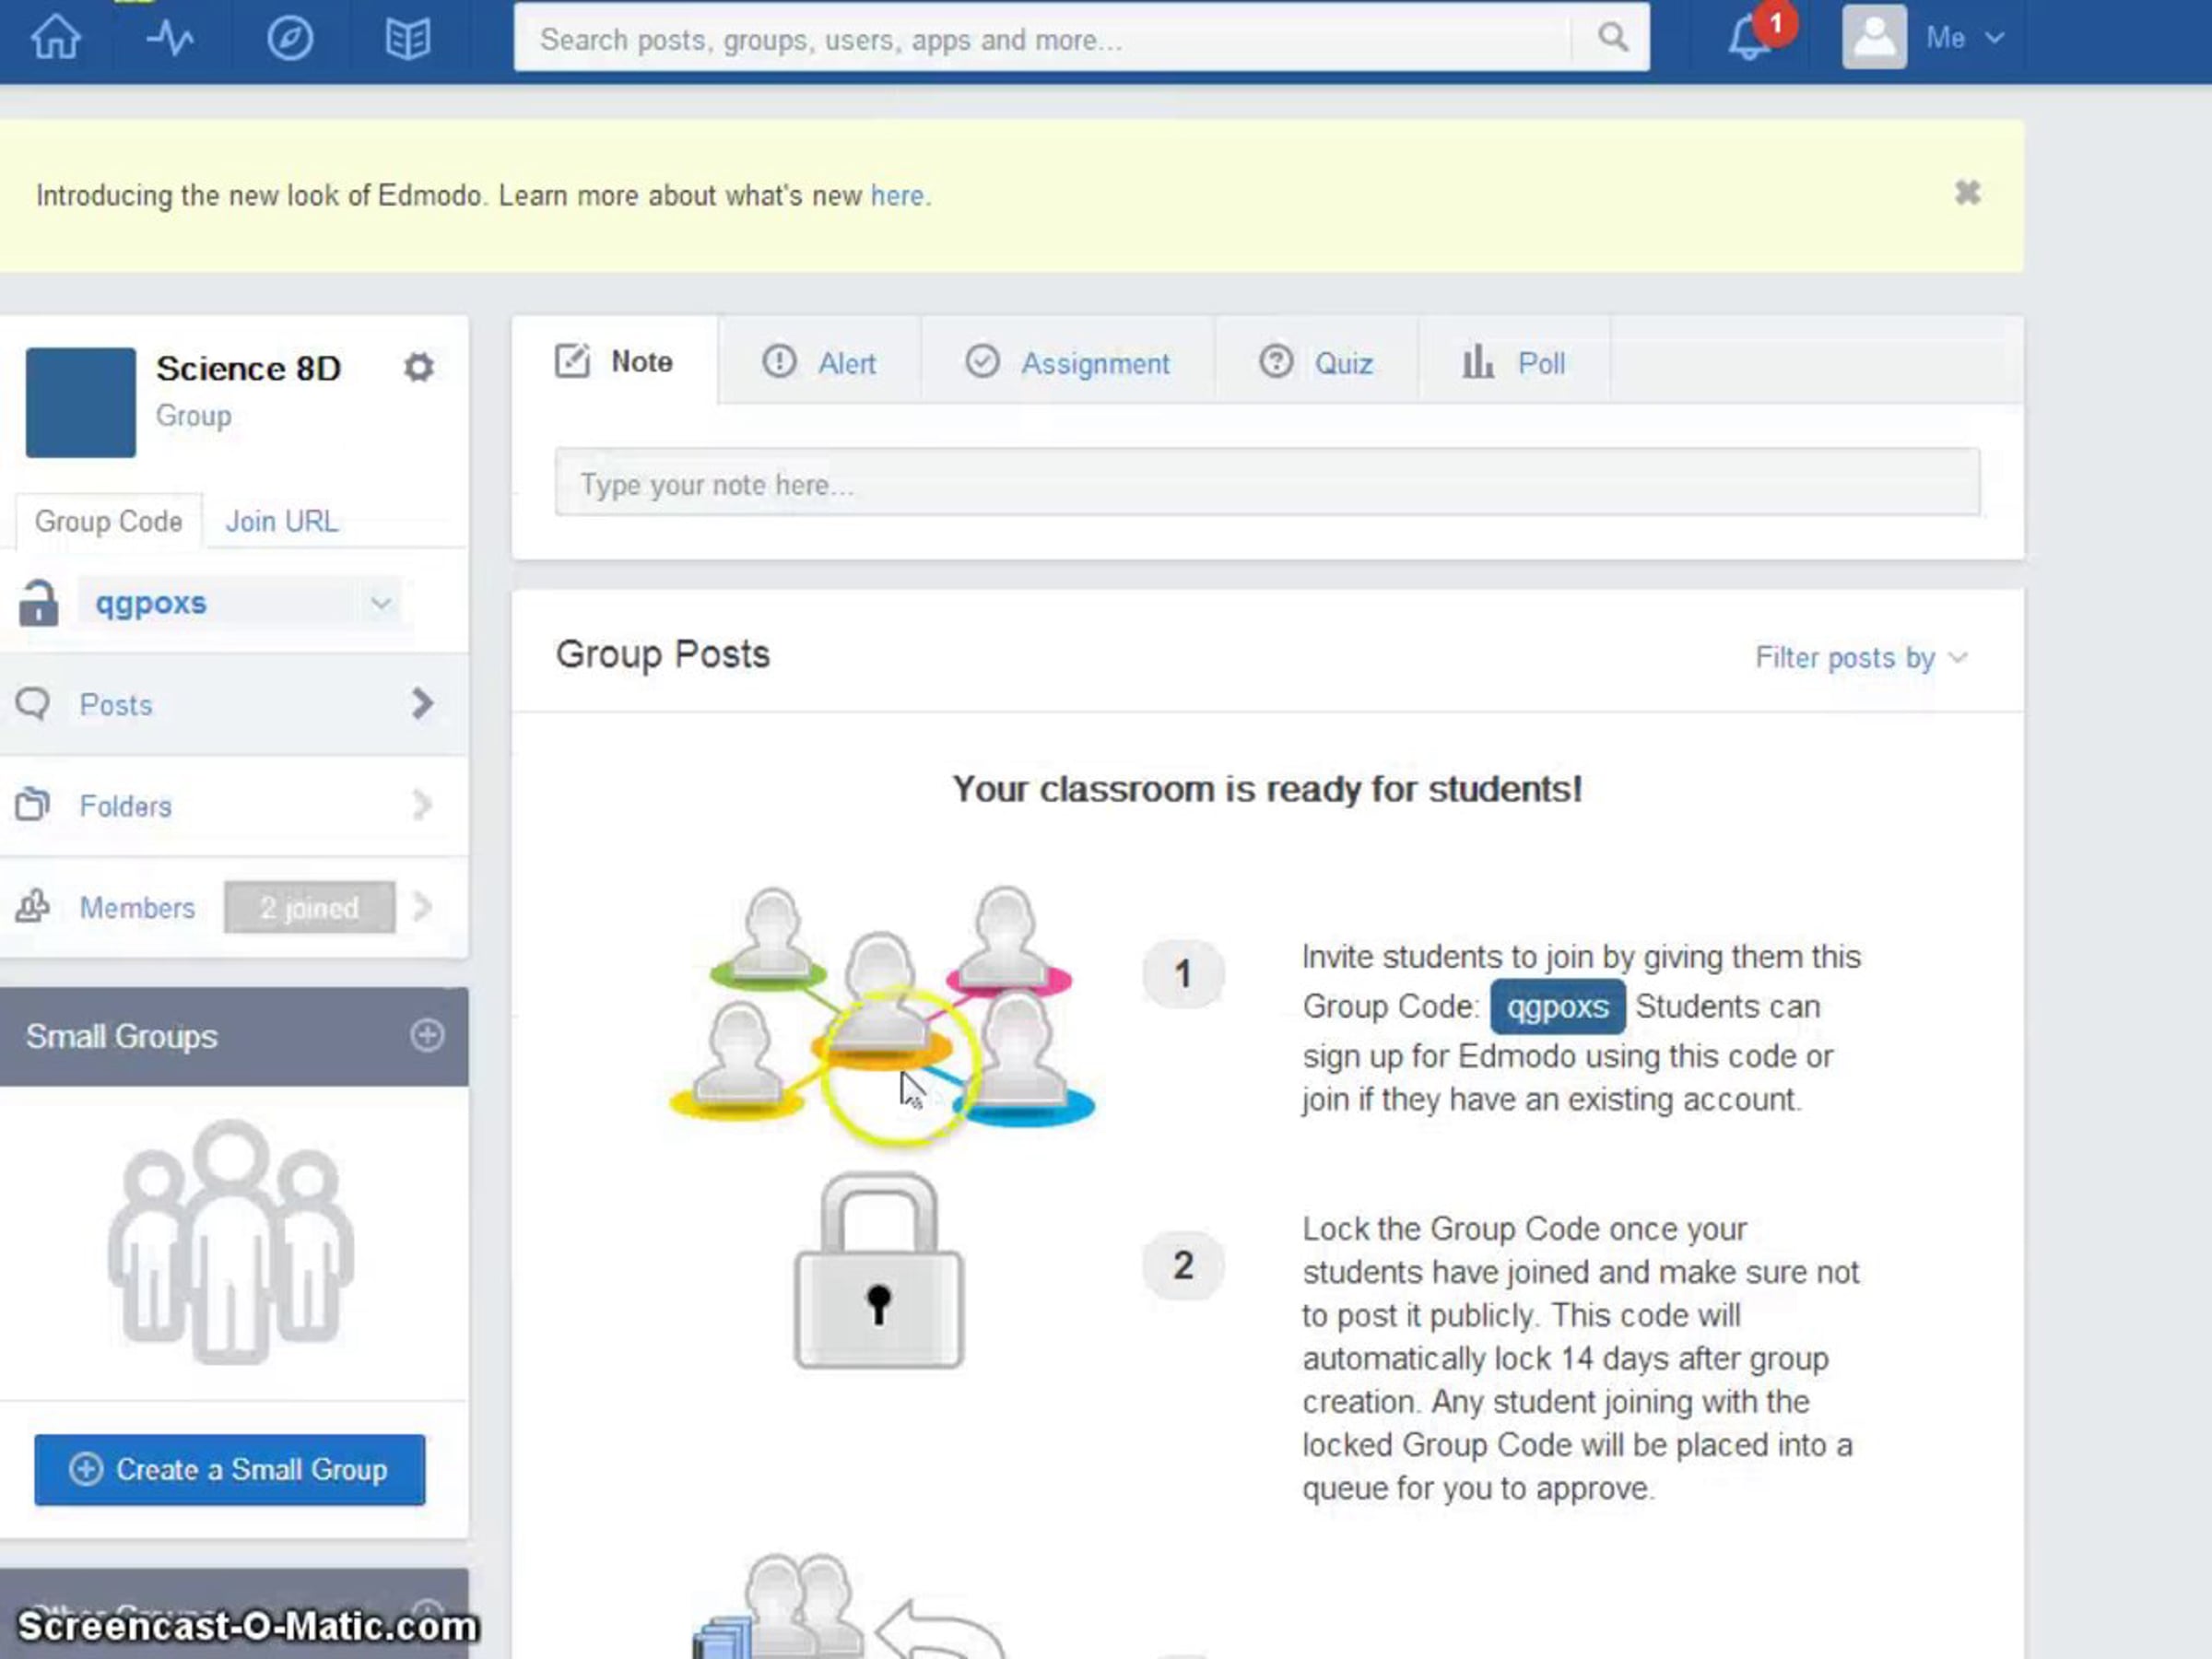Dismiss the new look announcement banner
The width and height of the screenshot is (2212, 1659).
(x=1967, y=192)
